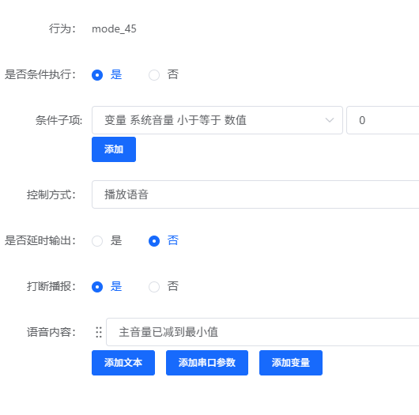Screen dimensions: 419x415
Task: Click the 行为 label
Action: tap(62, 28)
